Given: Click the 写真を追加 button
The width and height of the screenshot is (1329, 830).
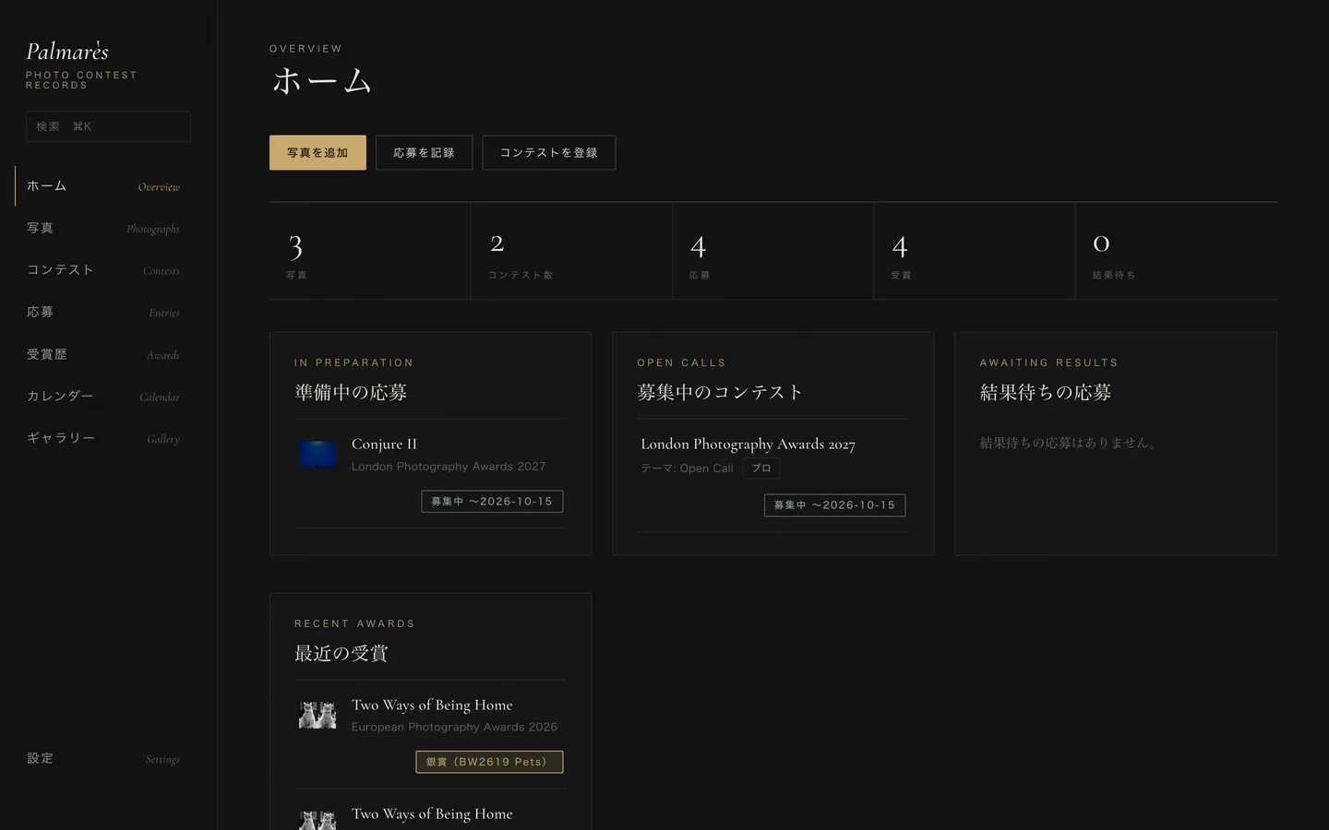Looking at the screenshot, I should pyautogui.click(x=317, y=153).
